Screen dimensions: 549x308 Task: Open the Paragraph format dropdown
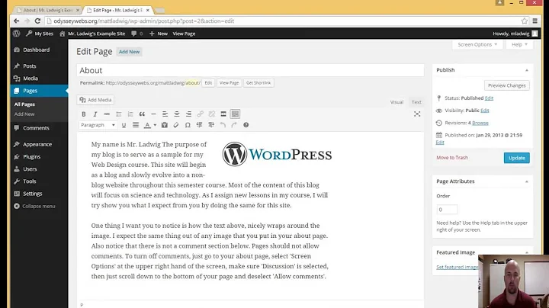coord(98,125)
